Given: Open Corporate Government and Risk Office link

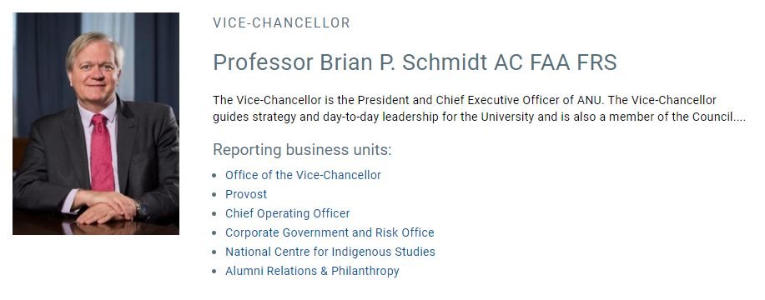Looking at the screenshot, I should coord(330,232).
